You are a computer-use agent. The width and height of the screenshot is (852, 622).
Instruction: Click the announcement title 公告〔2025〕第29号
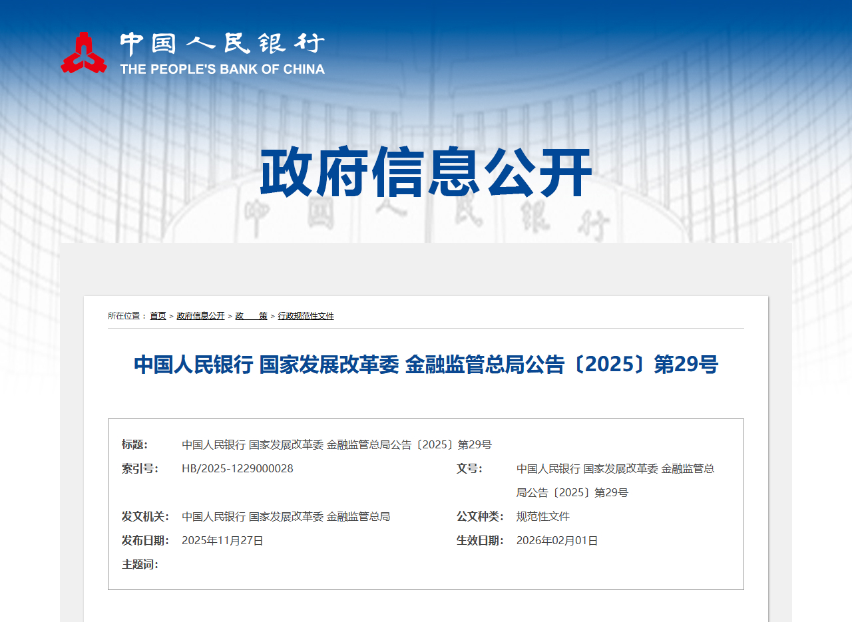point(426,366)
